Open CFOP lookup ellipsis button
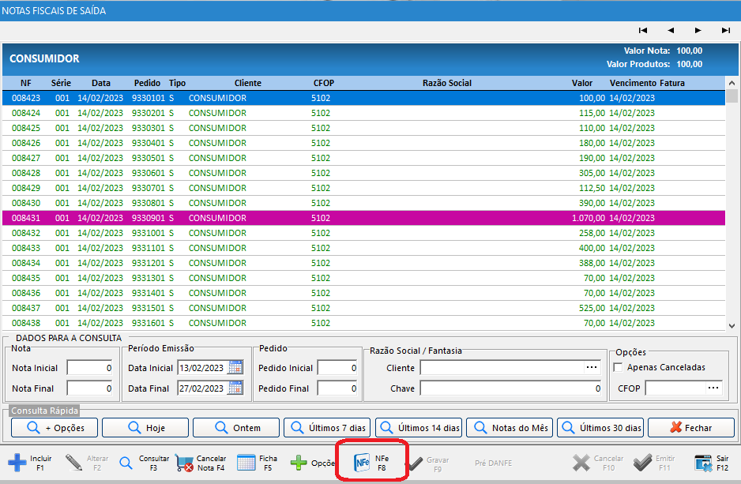 (713, 388)
